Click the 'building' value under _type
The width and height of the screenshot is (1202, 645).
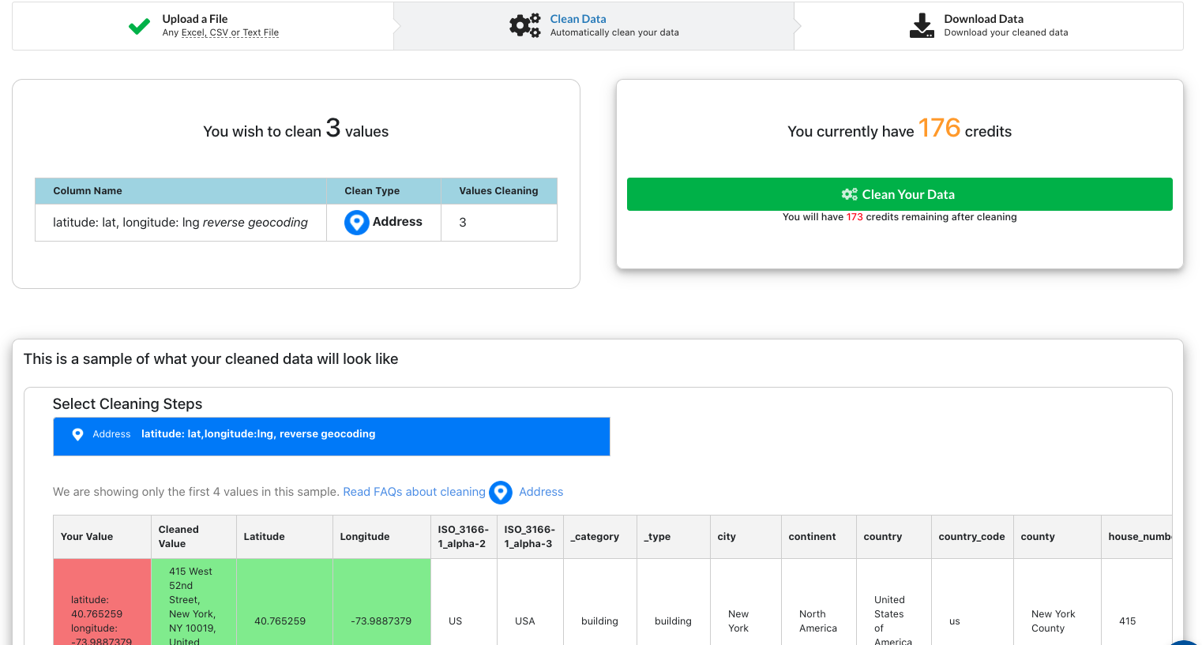(x=674, y=621)
